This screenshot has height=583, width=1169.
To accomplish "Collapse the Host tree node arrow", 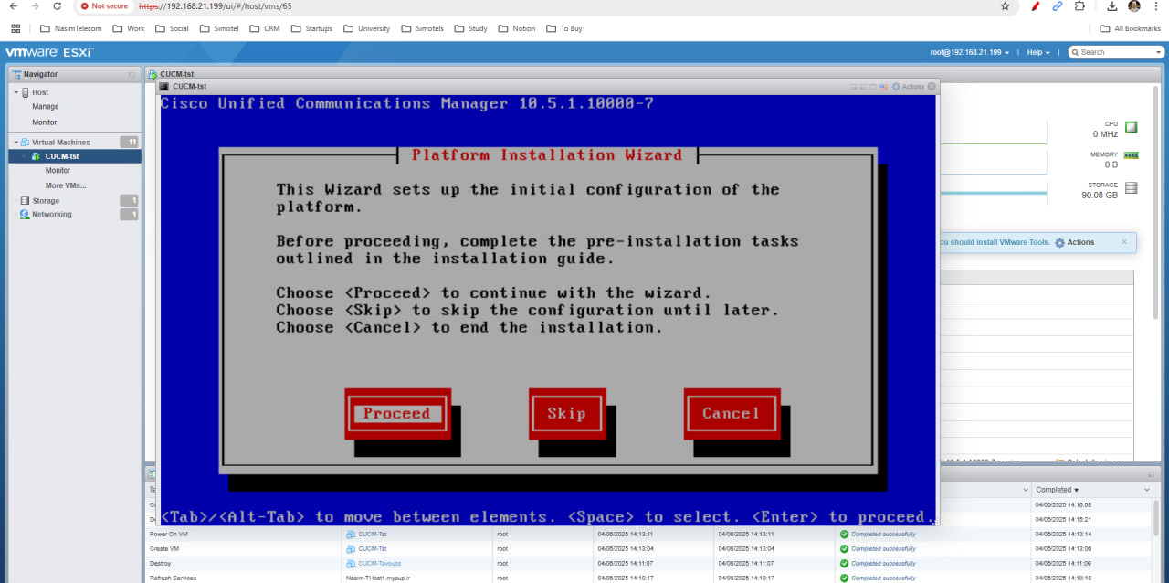I will tap(16, 92).
